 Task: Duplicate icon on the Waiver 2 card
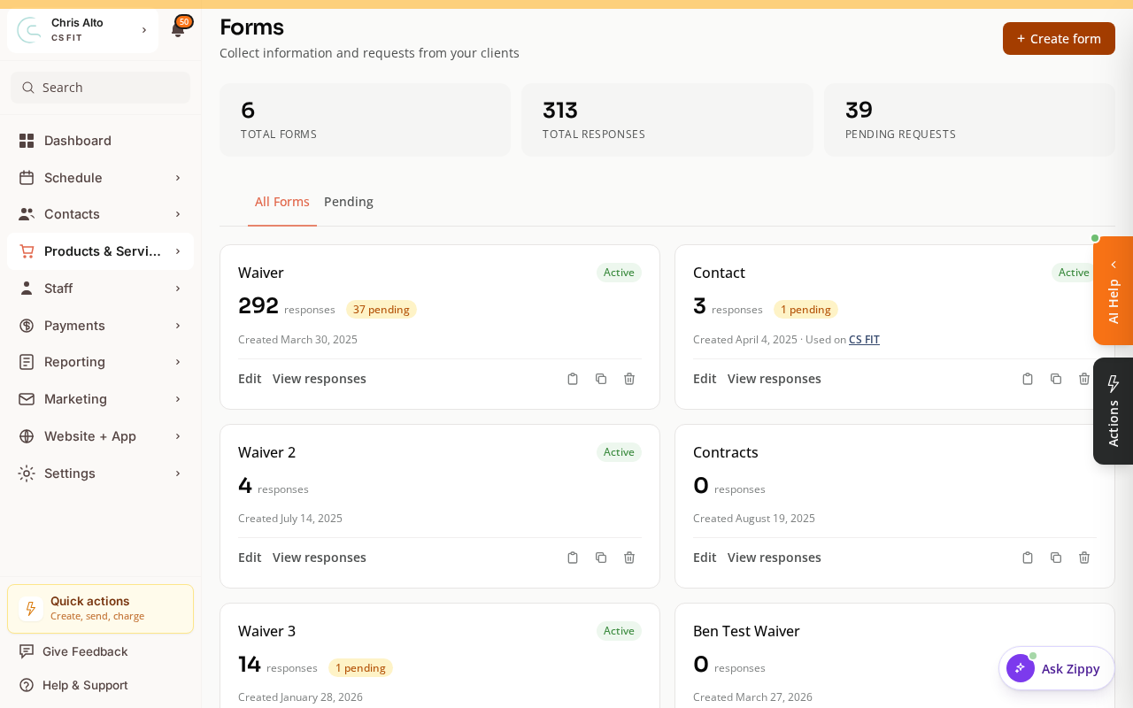[601, 558]
